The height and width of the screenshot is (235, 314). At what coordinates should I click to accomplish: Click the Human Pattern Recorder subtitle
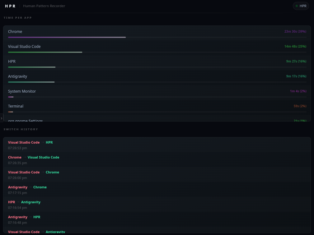pos(44,6)
